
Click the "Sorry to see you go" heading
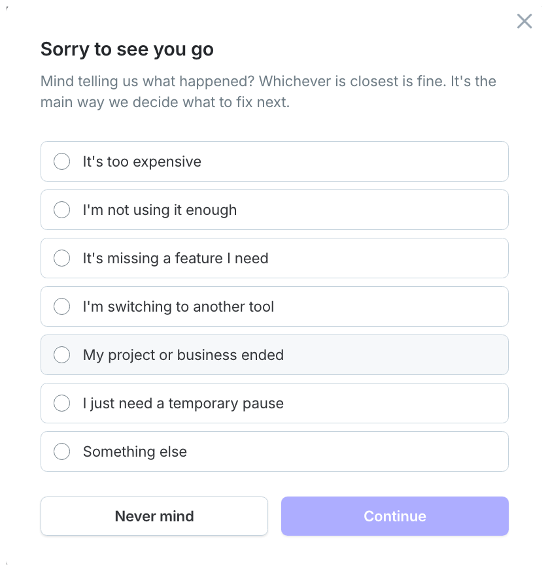click(x=127, y=49)
